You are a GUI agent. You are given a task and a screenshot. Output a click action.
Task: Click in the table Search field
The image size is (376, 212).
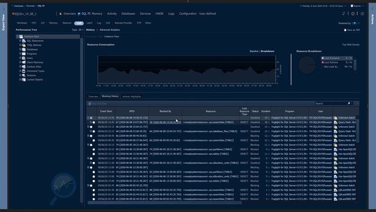coord(331,104)
